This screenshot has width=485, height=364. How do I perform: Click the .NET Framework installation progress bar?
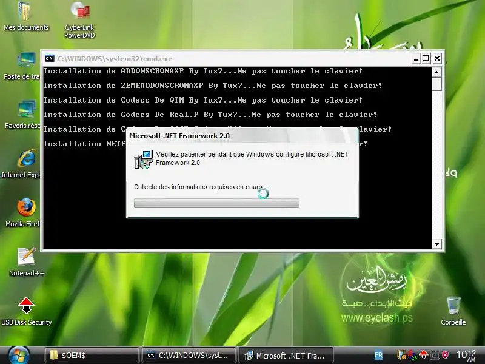coord(216,203)
